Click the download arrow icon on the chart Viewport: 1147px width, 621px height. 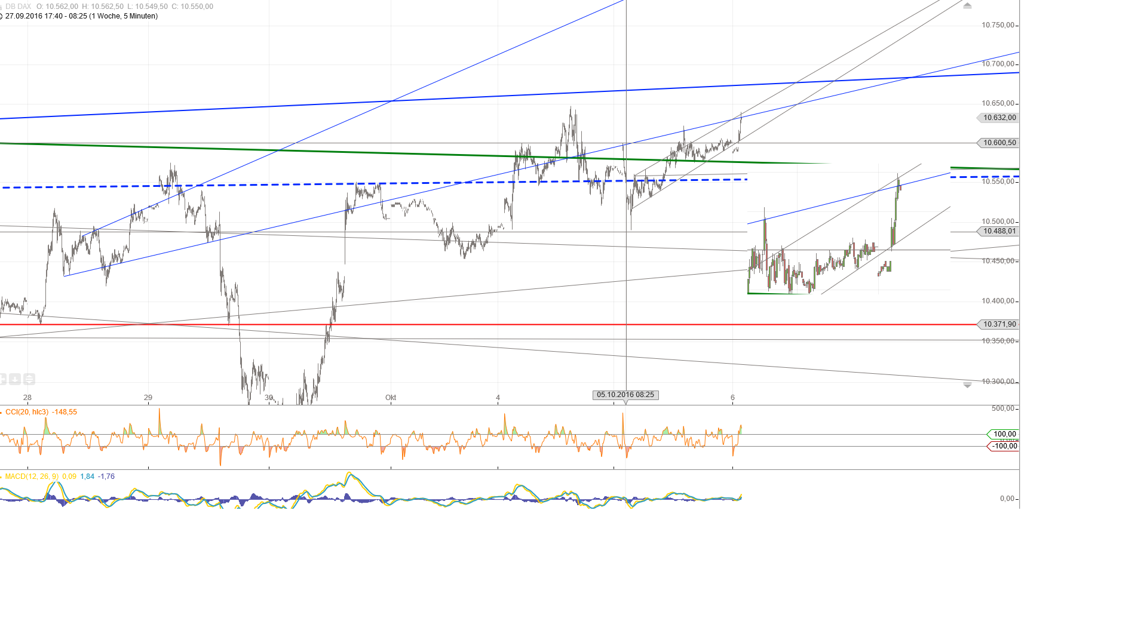click(15, 379)
